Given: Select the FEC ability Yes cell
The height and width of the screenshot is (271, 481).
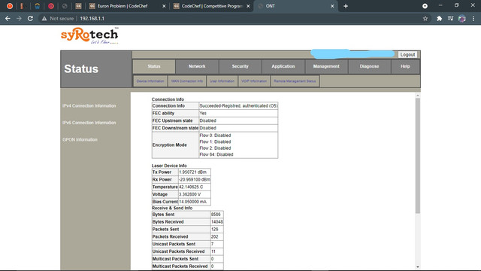Looking at the screenshot, I should [x=238, y=113].
